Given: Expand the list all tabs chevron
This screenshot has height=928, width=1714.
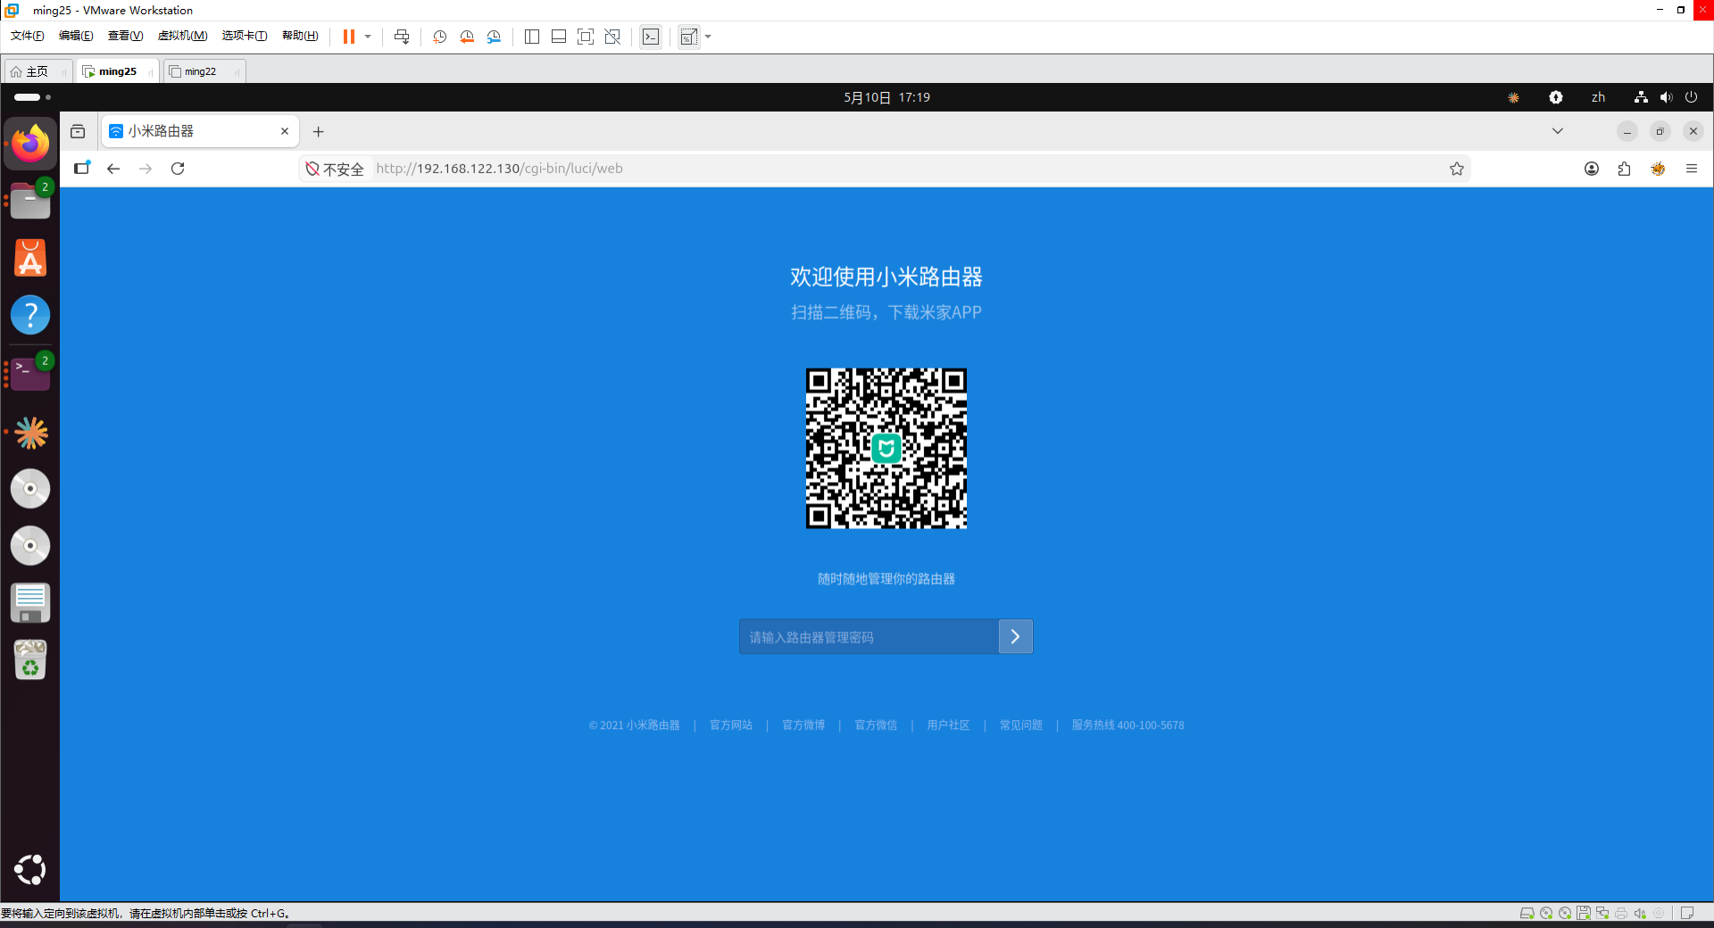Looking at the screenshot, I should (1558, 131).
